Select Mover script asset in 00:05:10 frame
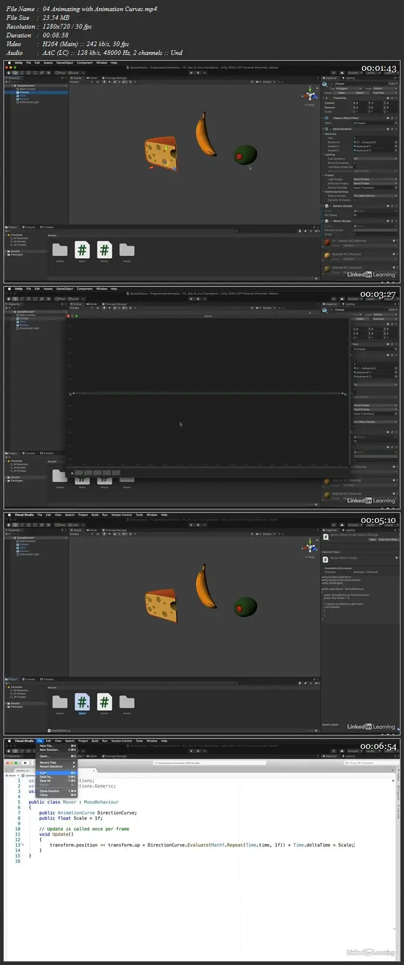 (82, 703)
